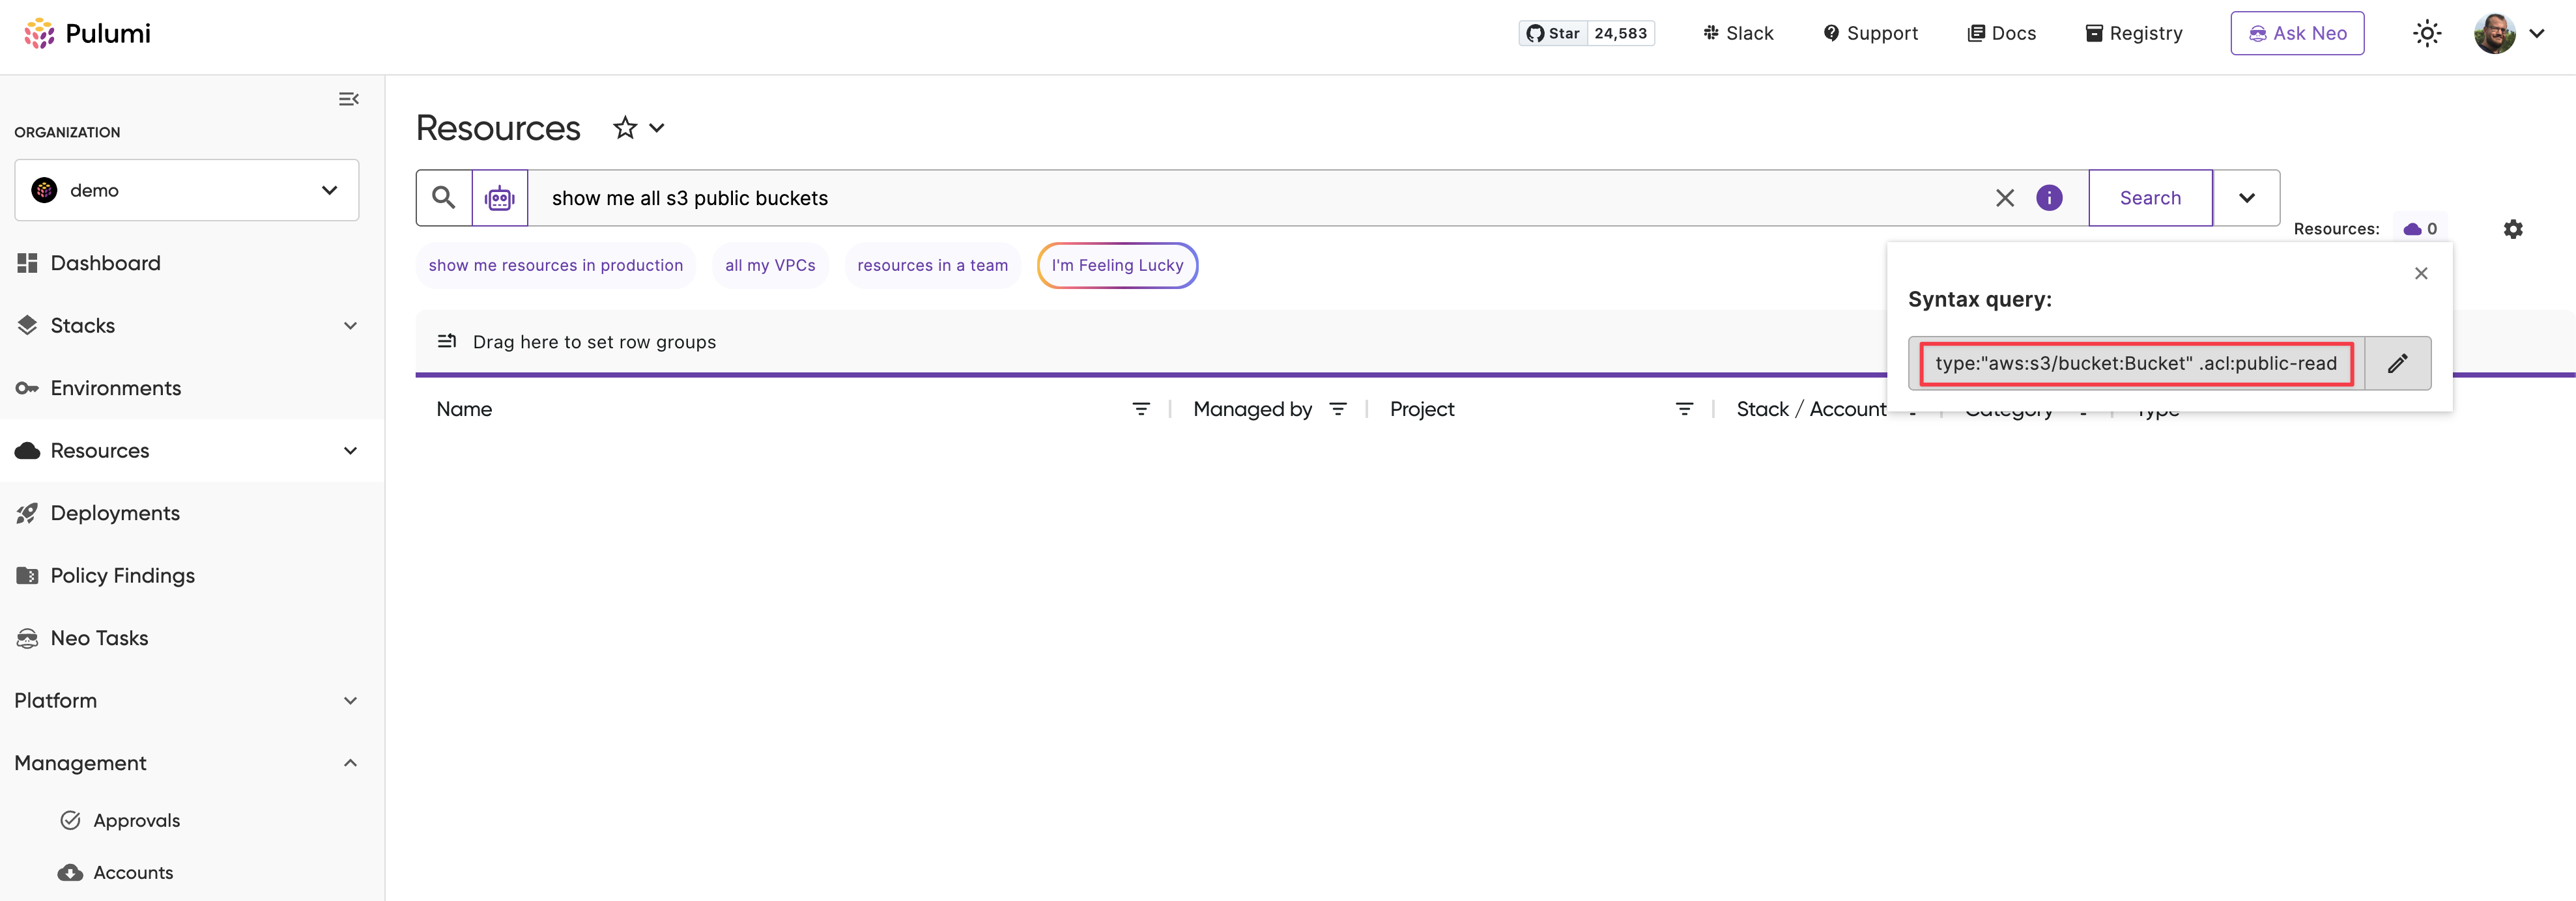Image resolution: width=2576 pixels, height=901 pixels.
Task: Collapse the left sidebar panel
Action: [x=348, y=99]
